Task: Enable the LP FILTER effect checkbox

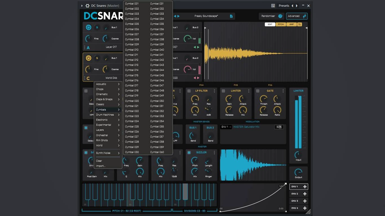Action: [189, 91]
